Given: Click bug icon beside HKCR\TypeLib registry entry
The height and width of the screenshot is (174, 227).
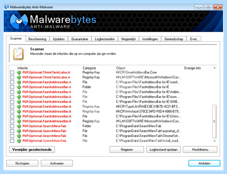Looking at the screenshot, I should pos(19,107).
